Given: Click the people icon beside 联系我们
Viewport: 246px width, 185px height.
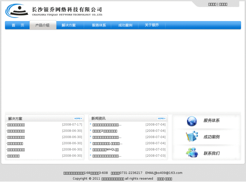Looking at the screenshot, I should 192,152.
